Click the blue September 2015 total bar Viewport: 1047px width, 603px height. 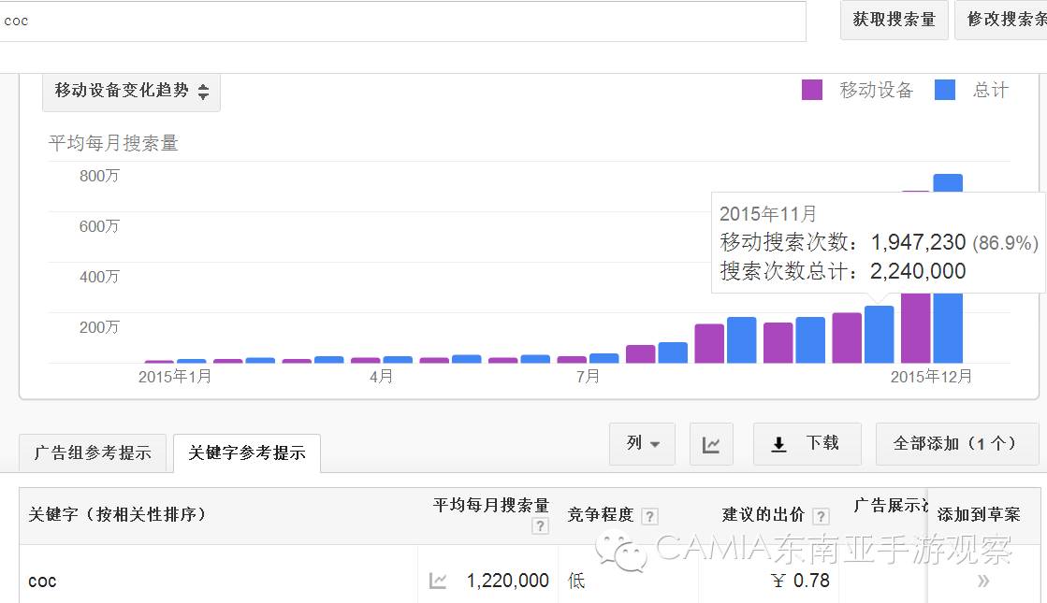click(741, 340)
